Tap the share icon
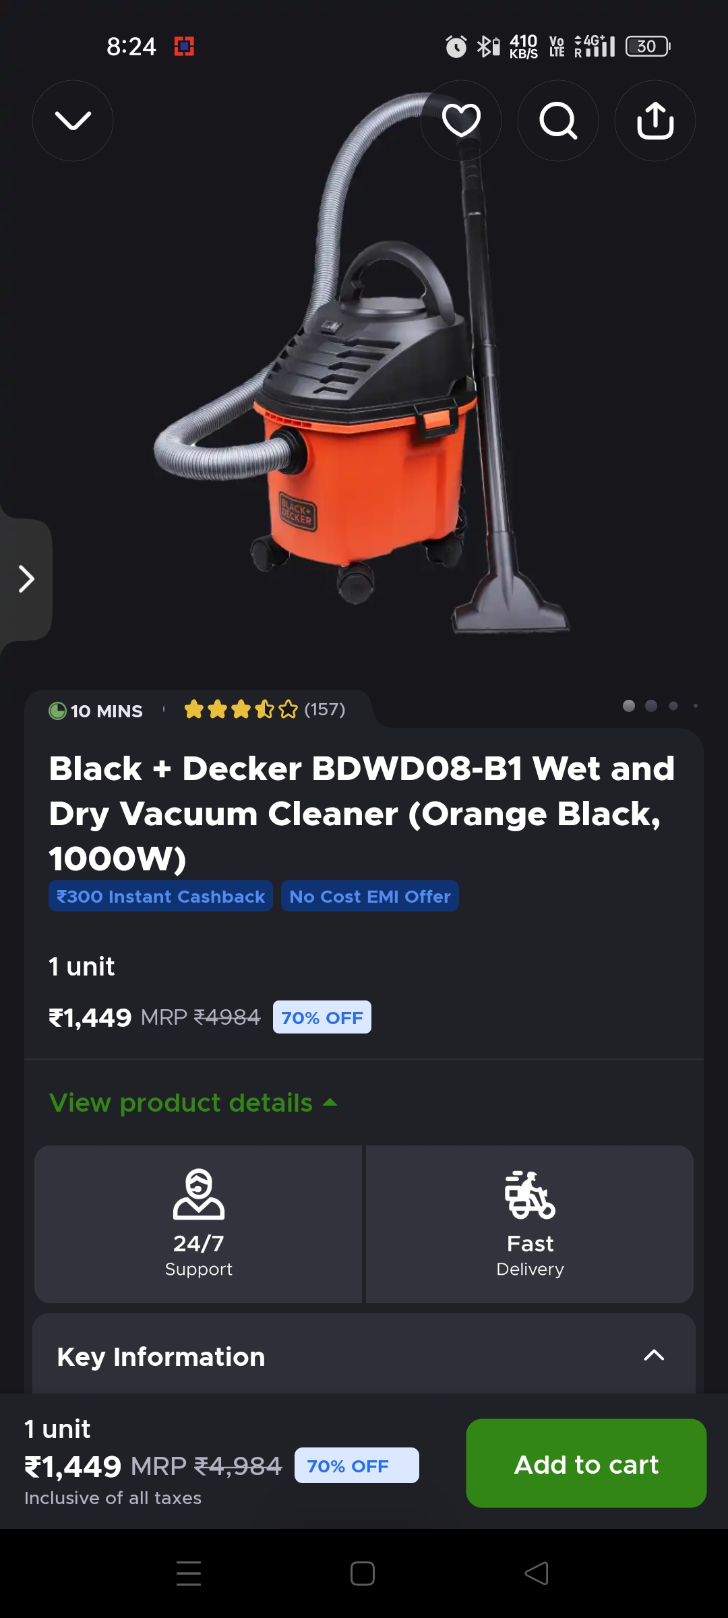Viewport: 728px width, 1618px height. coord(655,121)
